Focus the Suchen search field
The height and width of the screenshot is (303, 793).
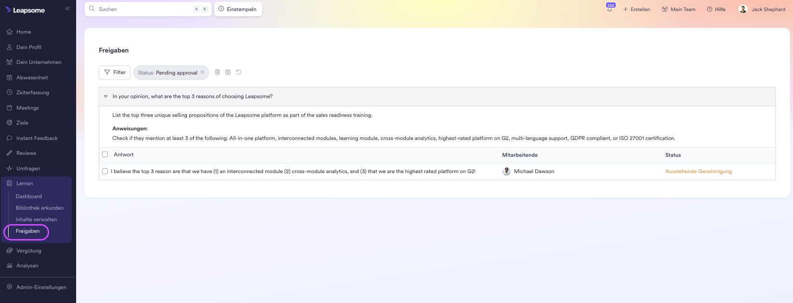click(148, 9)
